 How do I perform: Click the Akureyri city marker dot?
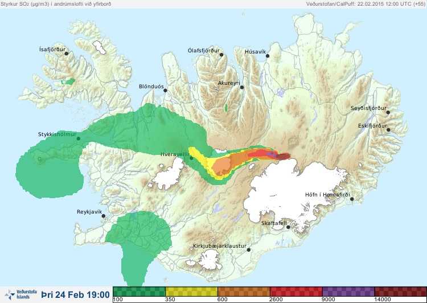point(242,87)
